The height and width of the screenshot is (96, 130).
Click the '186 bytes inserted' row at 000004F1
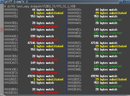tap(95, 33)
